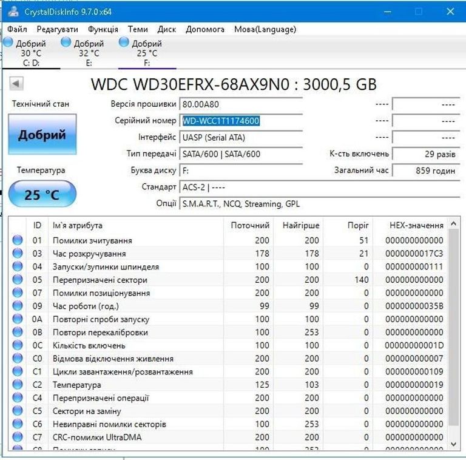Click status orb for attribute 01 Помилки зчитування

point(18,240)
